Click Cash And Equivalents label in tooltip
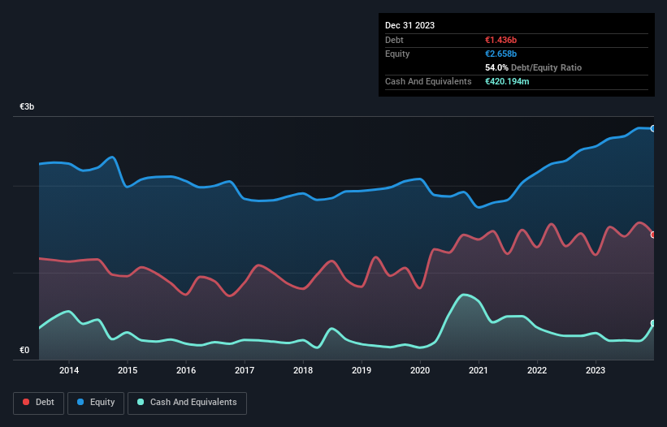 point(428,81)
